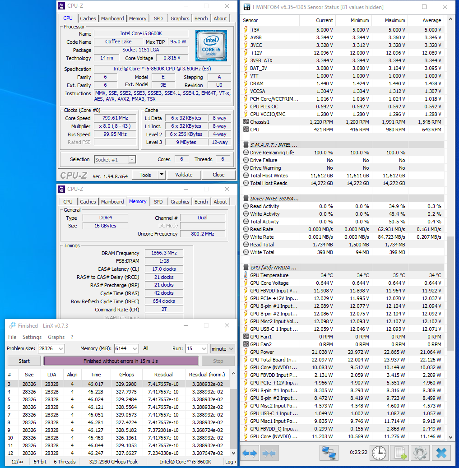Open the Graphs menu in LinX
The image size is (459, 468).
point(56,337)
